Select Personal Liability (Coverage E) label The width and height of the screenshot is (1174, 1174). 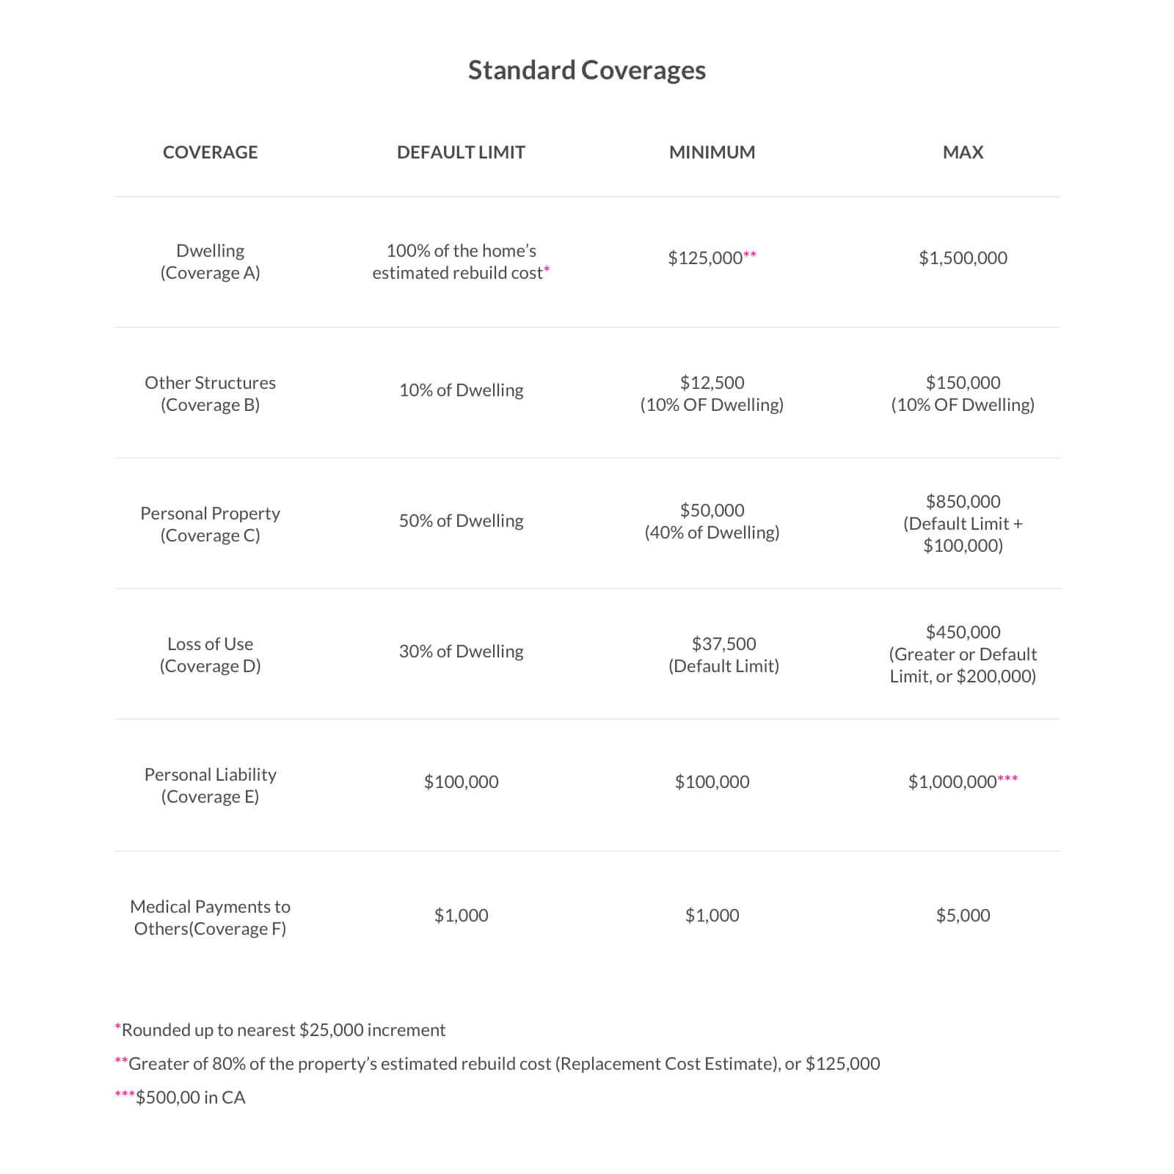[210, 786]
